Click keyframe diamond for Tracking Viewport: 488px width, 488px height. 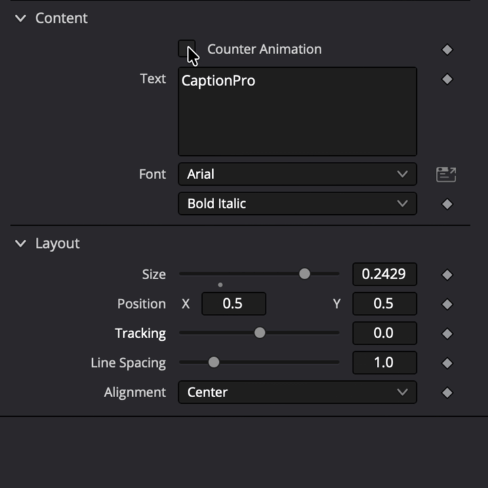[x=447, y=333]
